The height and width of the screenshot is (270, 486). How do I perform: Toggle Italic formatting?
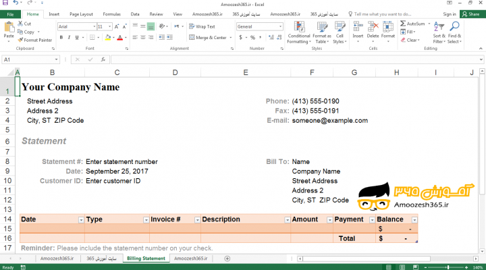click(69, 38)
